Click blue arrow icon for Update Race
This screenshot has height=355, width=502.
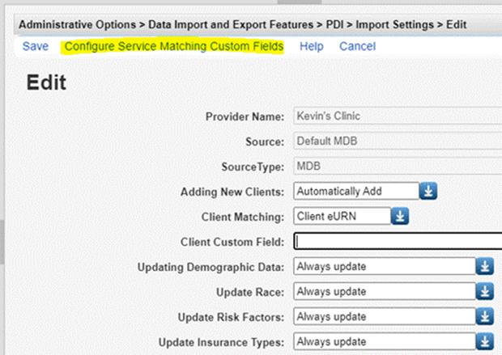484,291
